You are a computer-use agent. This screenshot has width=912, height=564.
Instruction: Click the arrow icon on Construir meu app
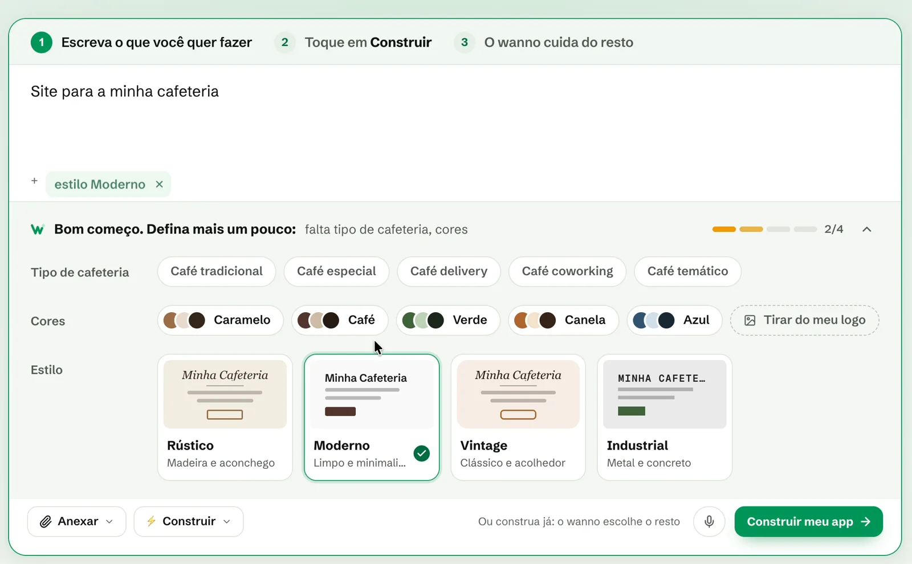click(x=866, y=521)
